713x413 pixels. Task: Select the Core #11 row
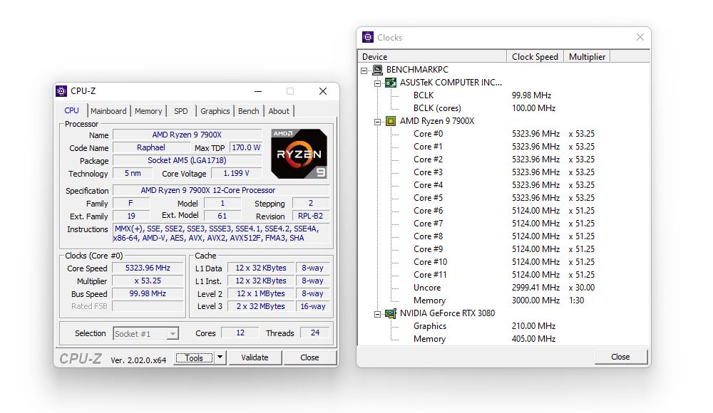pyautogui.click(x=504, y=275)
